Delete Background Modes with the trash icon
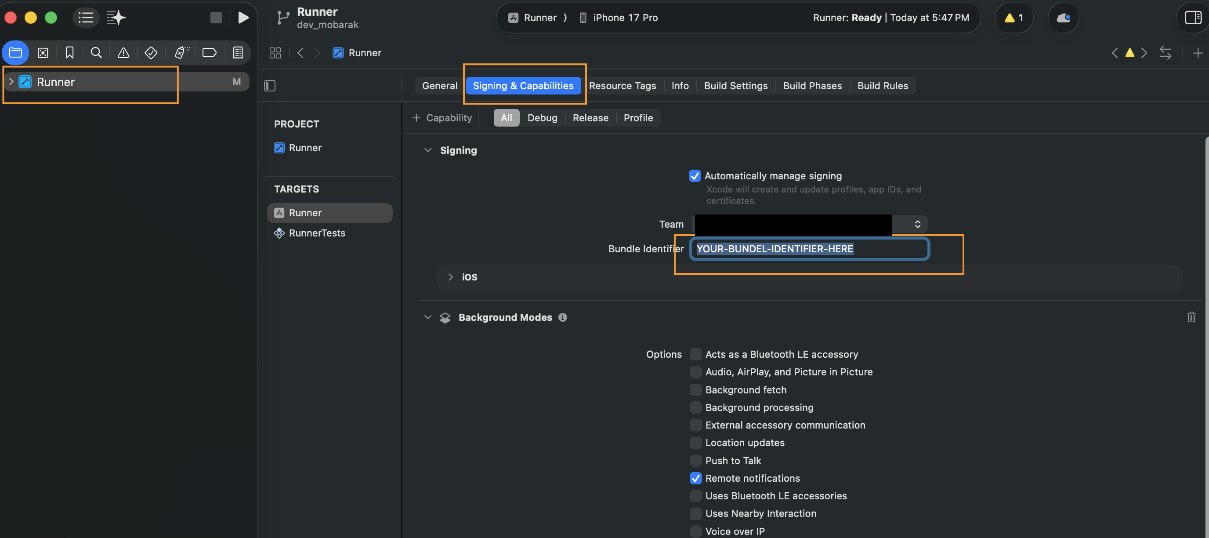 pos(1191,317)
